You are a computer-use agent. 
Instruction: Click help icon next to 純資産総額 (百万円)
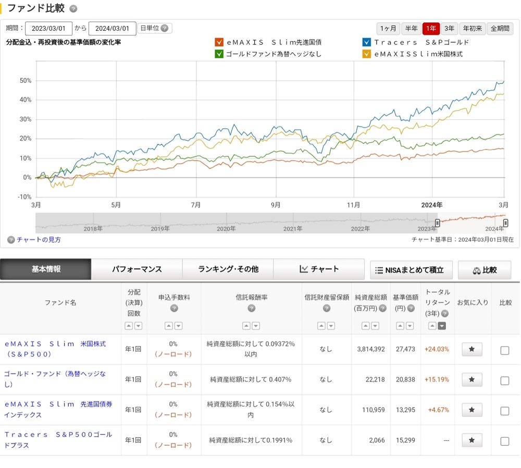pos(383,308)
